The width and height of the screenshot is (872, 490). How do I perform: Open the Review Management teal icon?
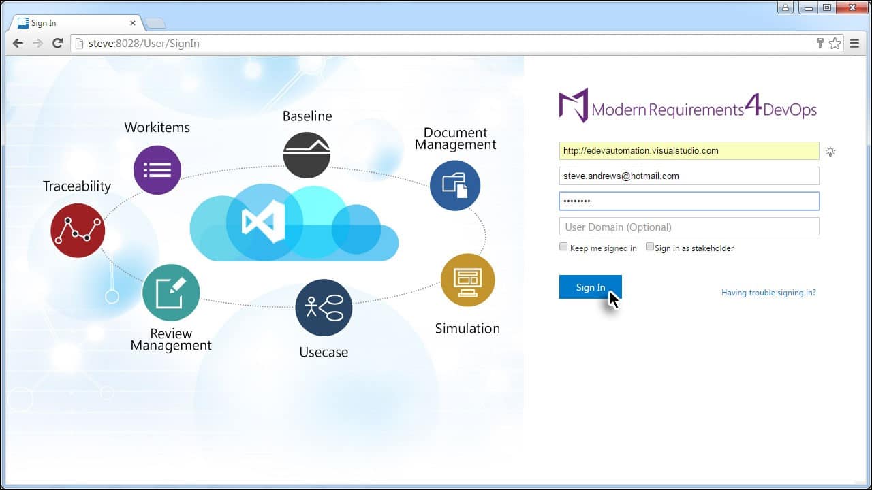[x=171, y=293]
